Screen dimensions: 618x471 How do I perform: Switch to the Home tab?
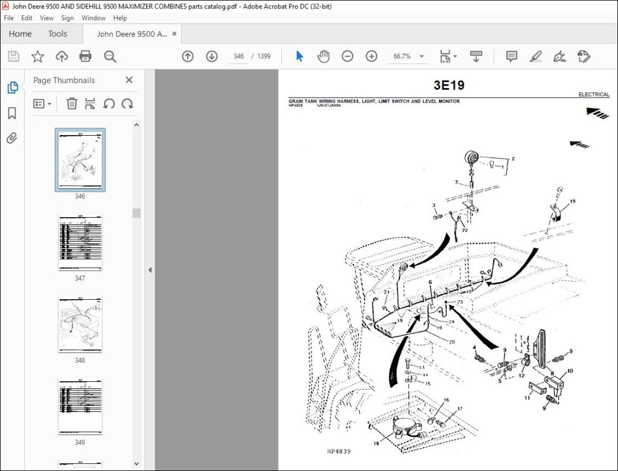pos(20,34)
